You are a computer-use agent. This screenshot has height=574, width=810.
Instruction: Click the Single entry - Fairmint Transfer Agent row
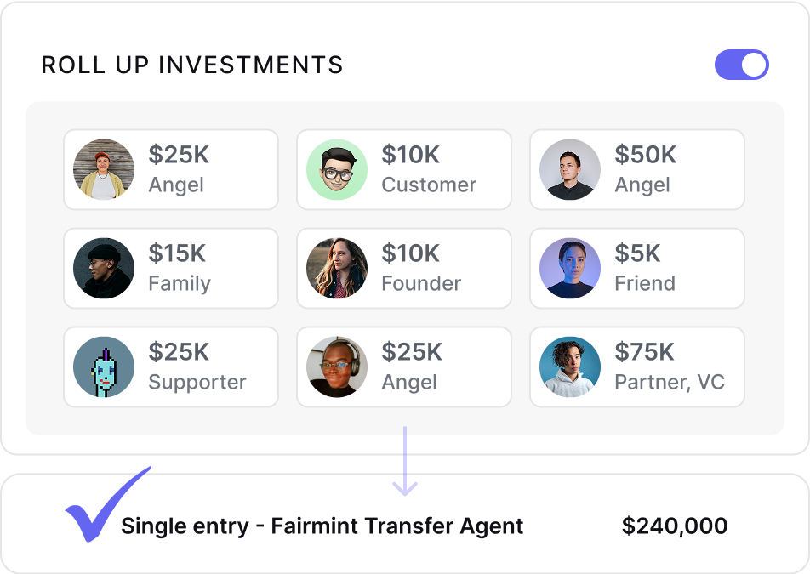point(322,526)
